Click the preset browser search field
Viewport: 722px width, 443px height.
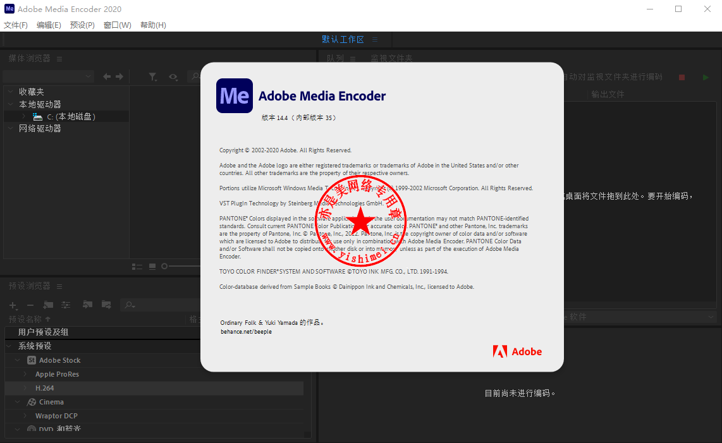pyautogui.click(x=161, y=305)
